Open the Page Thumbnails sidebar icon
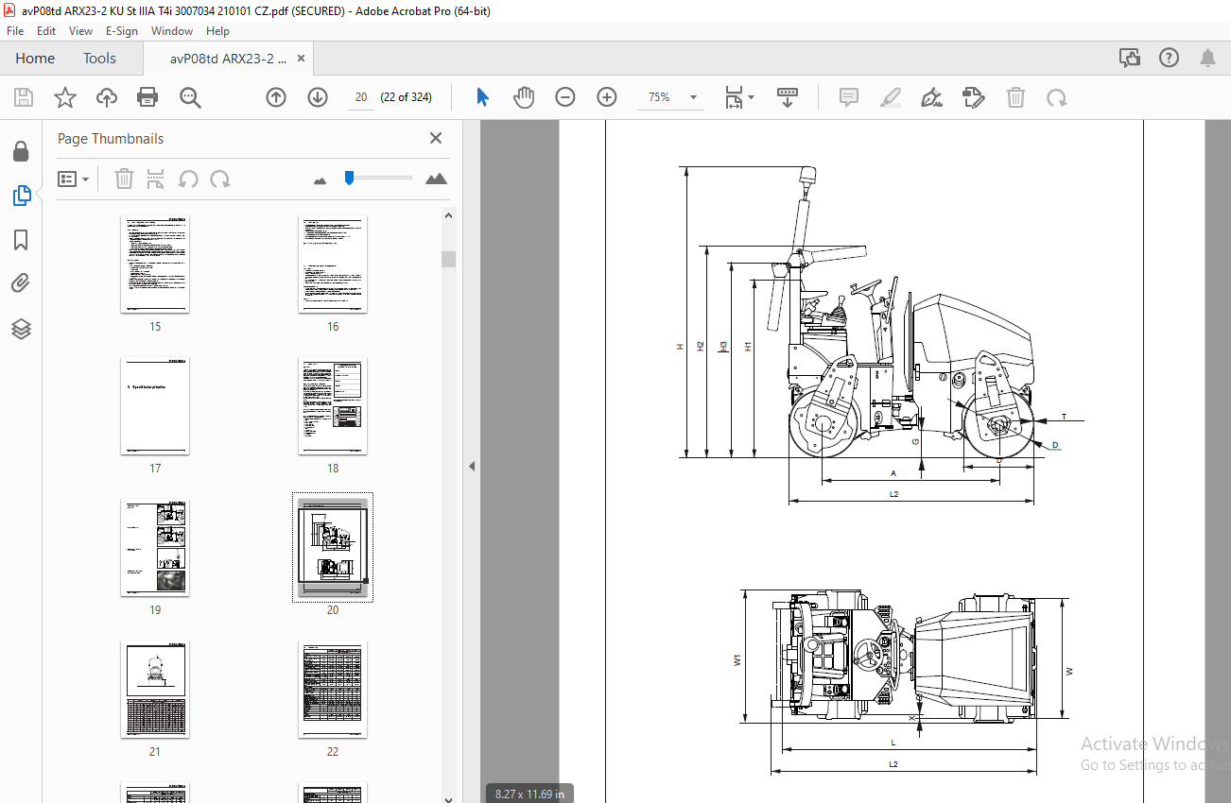Viewport: 1231px width, 803px height. coord(21,196)
